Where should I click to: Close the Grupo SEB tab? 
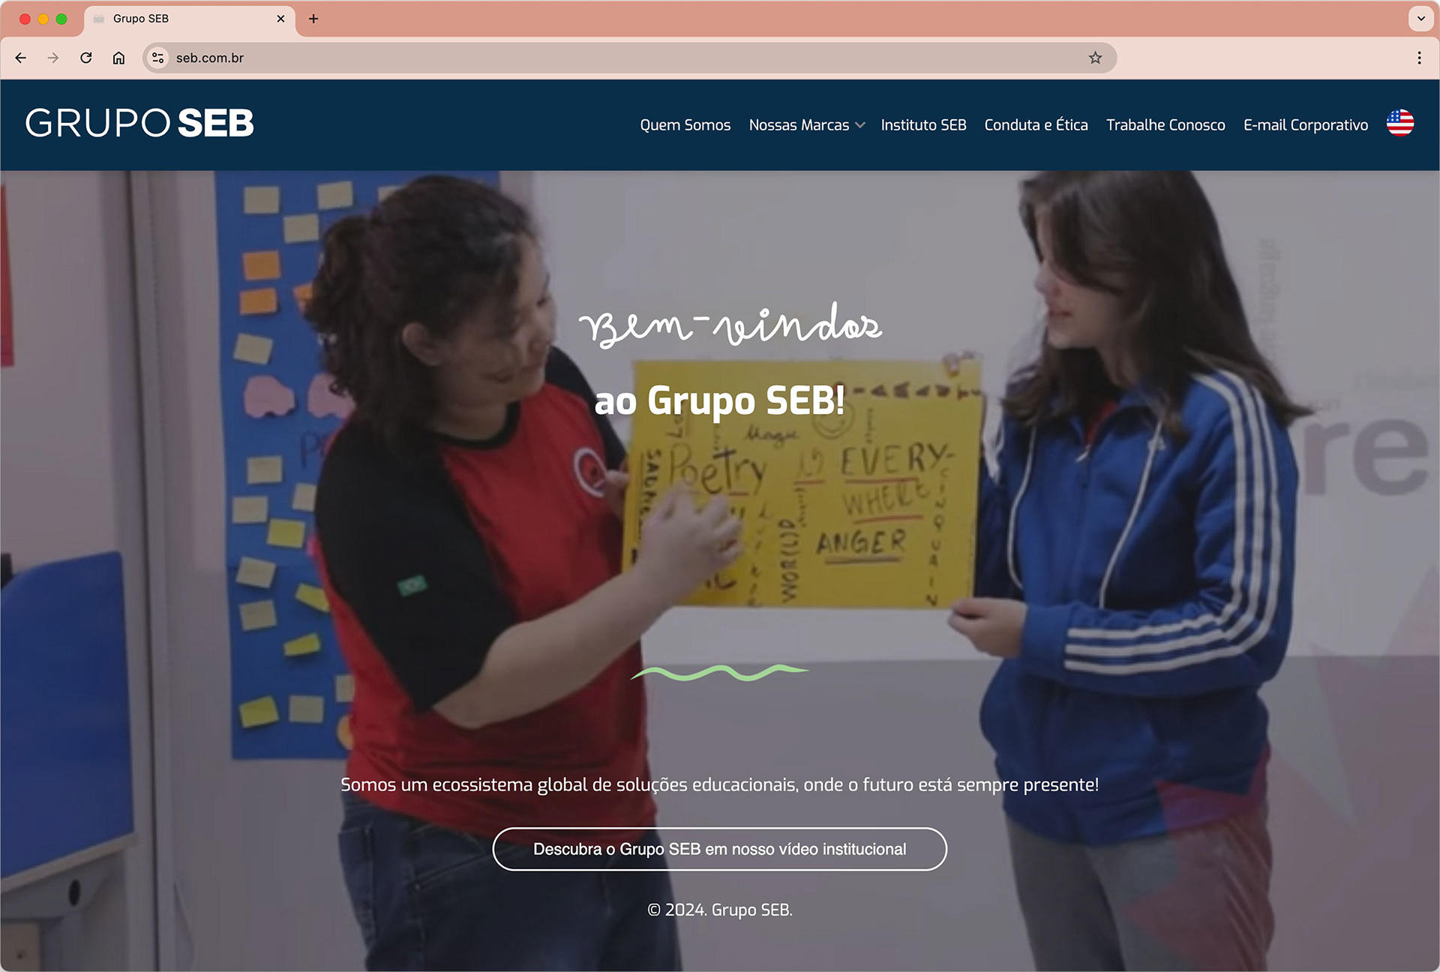[280, 19]
